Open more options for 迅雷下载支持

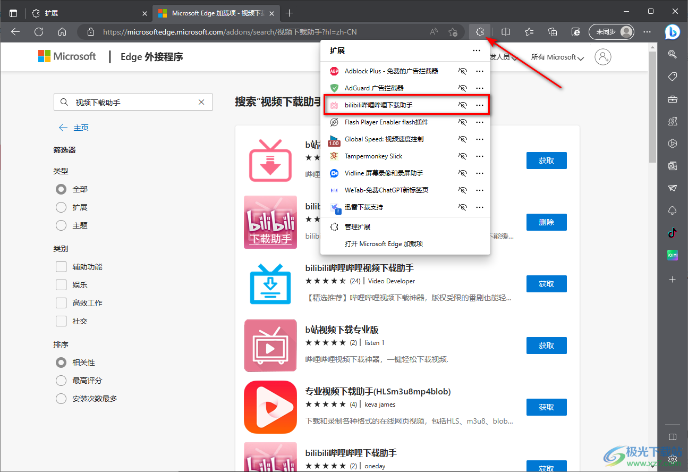tap(480, 207)
